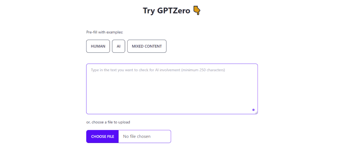Click the word "upload" in the file label

click(124, 122)
